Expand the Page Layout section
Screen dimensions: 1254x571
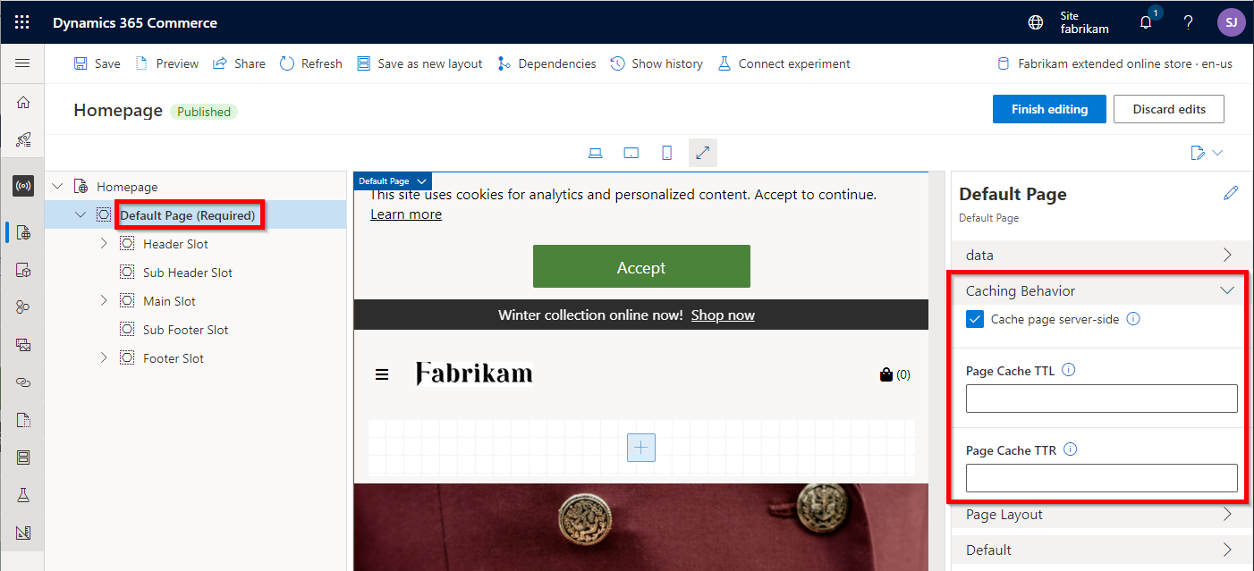[1100, 515]
